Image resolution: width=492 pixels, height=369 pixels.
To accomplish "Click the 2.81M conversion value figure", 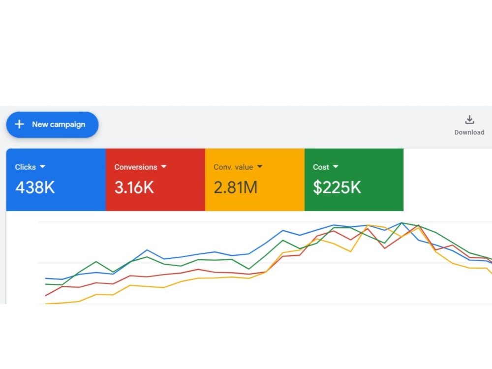I will (x=236, y=187).
